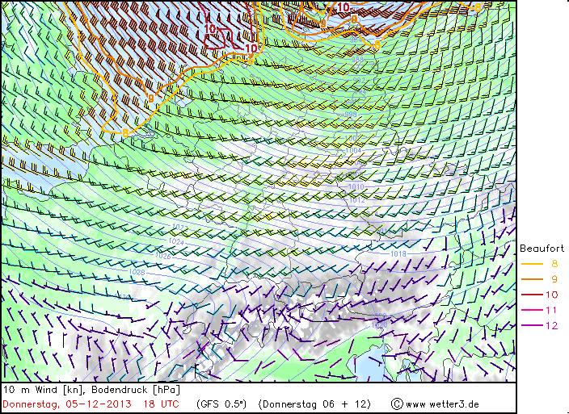Open the www.wetter3.de link
The image size is (569, 414).
442,404
